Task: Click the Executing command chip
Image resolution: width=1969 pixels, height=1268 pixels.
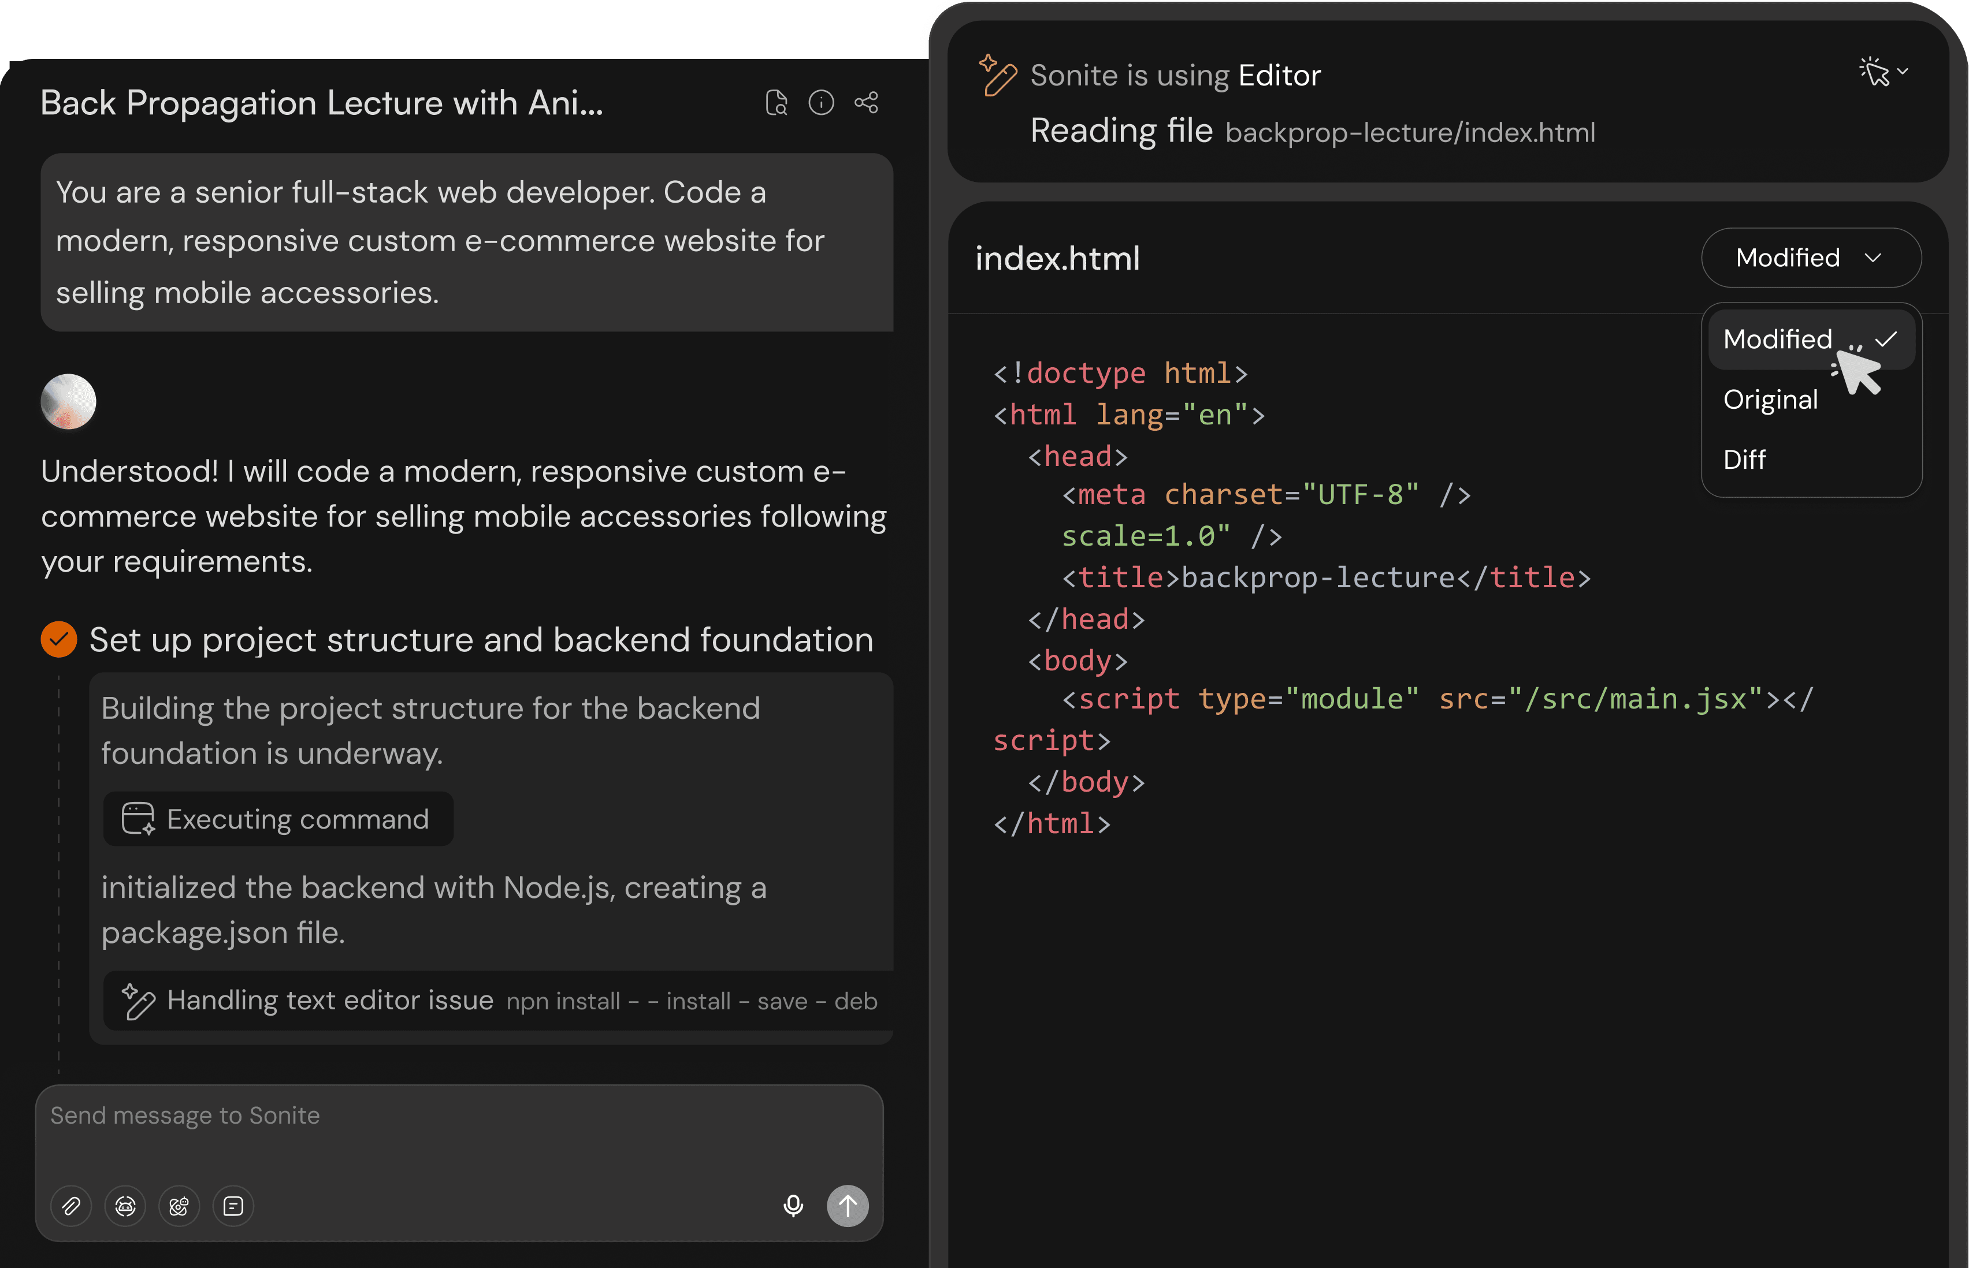Action: point(278,819)
